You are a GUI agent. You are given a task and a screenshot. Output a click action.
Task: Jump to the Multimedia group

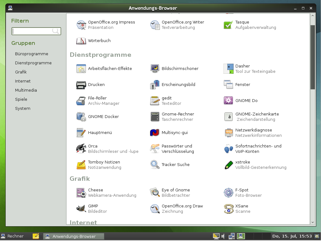point(26,90)
